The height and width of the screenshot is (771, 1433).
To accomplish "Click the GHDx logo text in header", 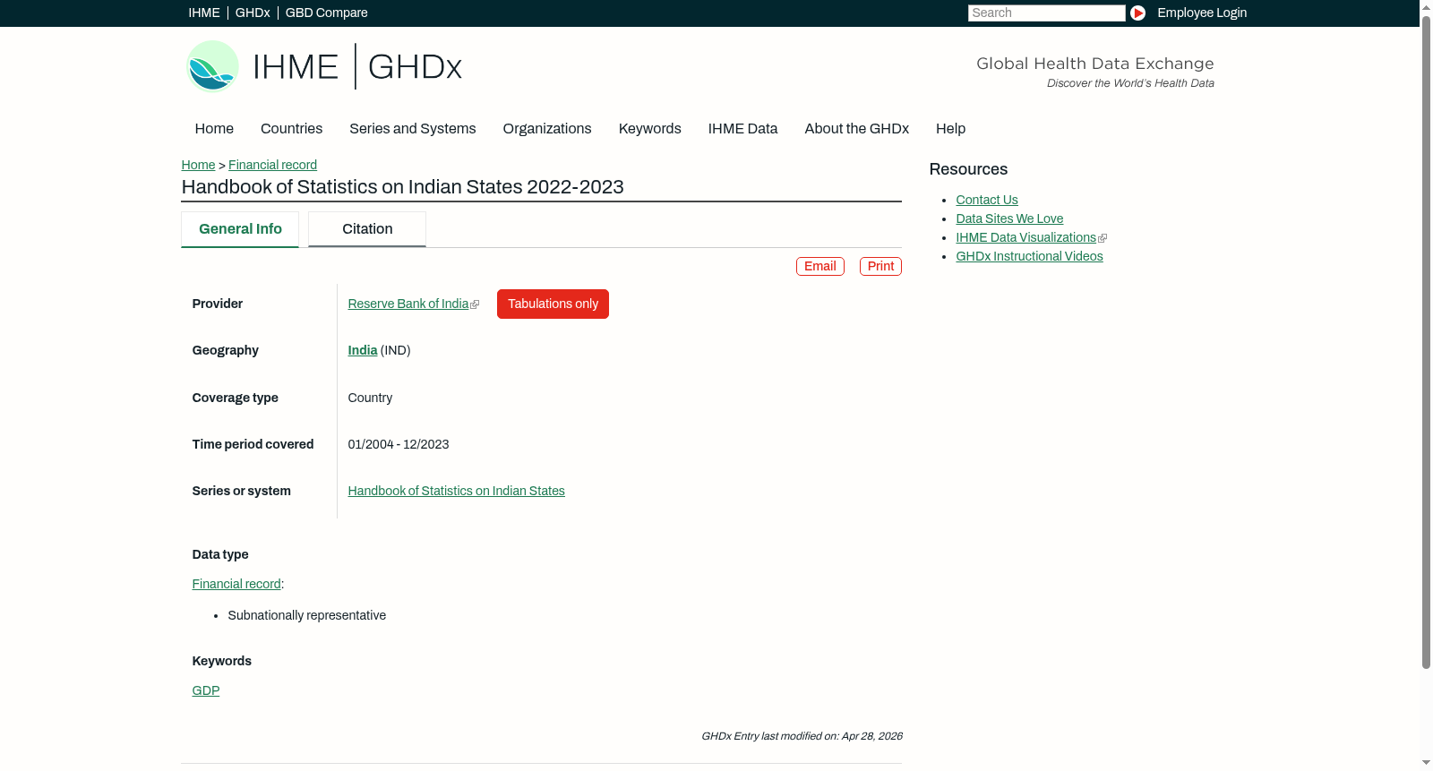I will [x=415, y=67].
